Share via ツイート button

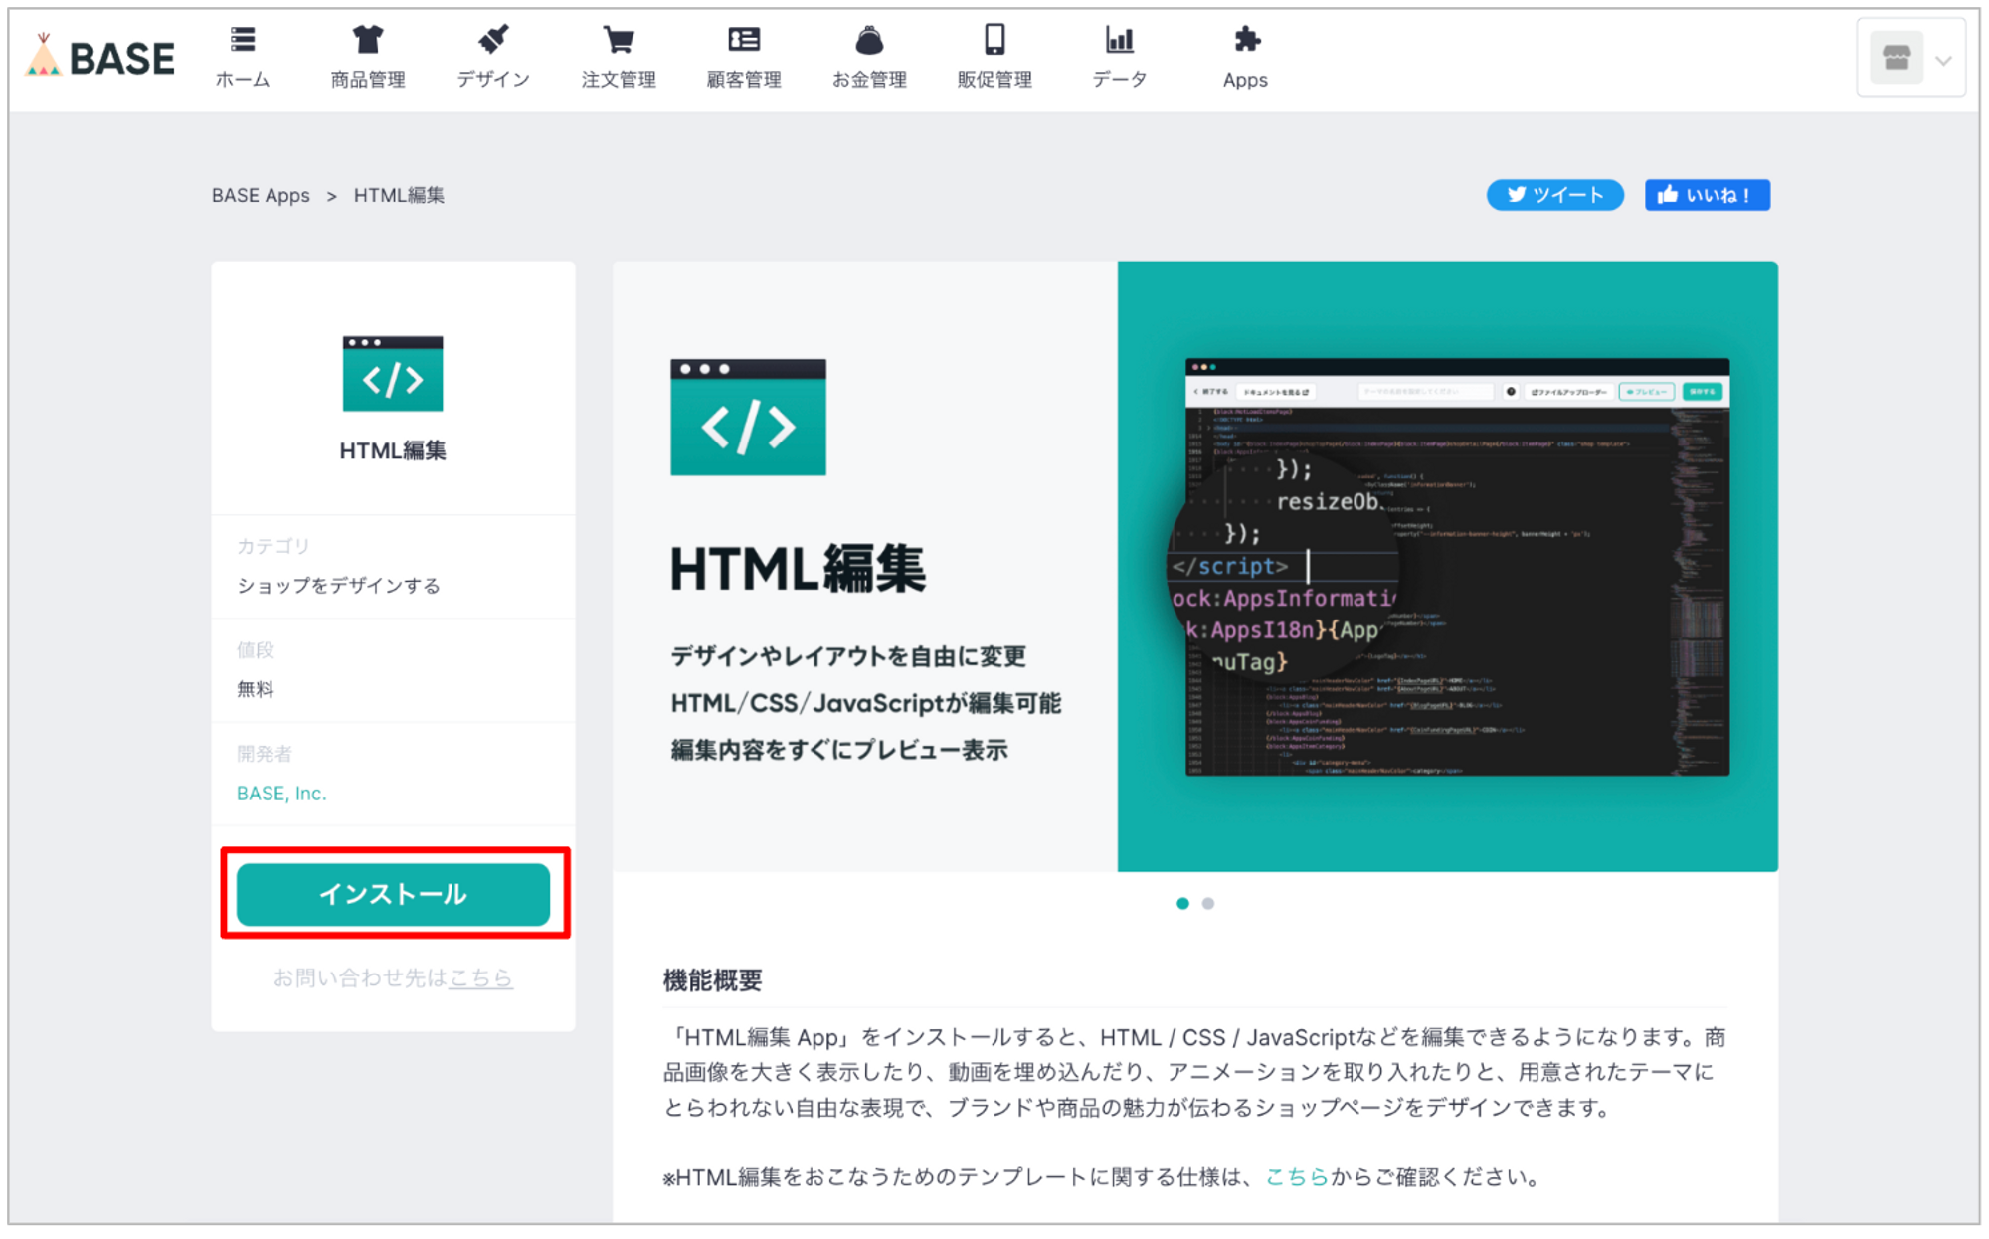(x=1555, y=195)
